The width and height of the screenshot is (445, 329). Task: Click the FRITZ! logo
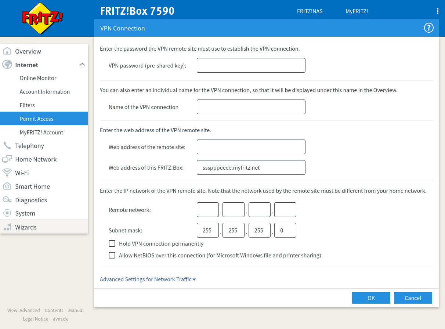click(x=42, y=18)
